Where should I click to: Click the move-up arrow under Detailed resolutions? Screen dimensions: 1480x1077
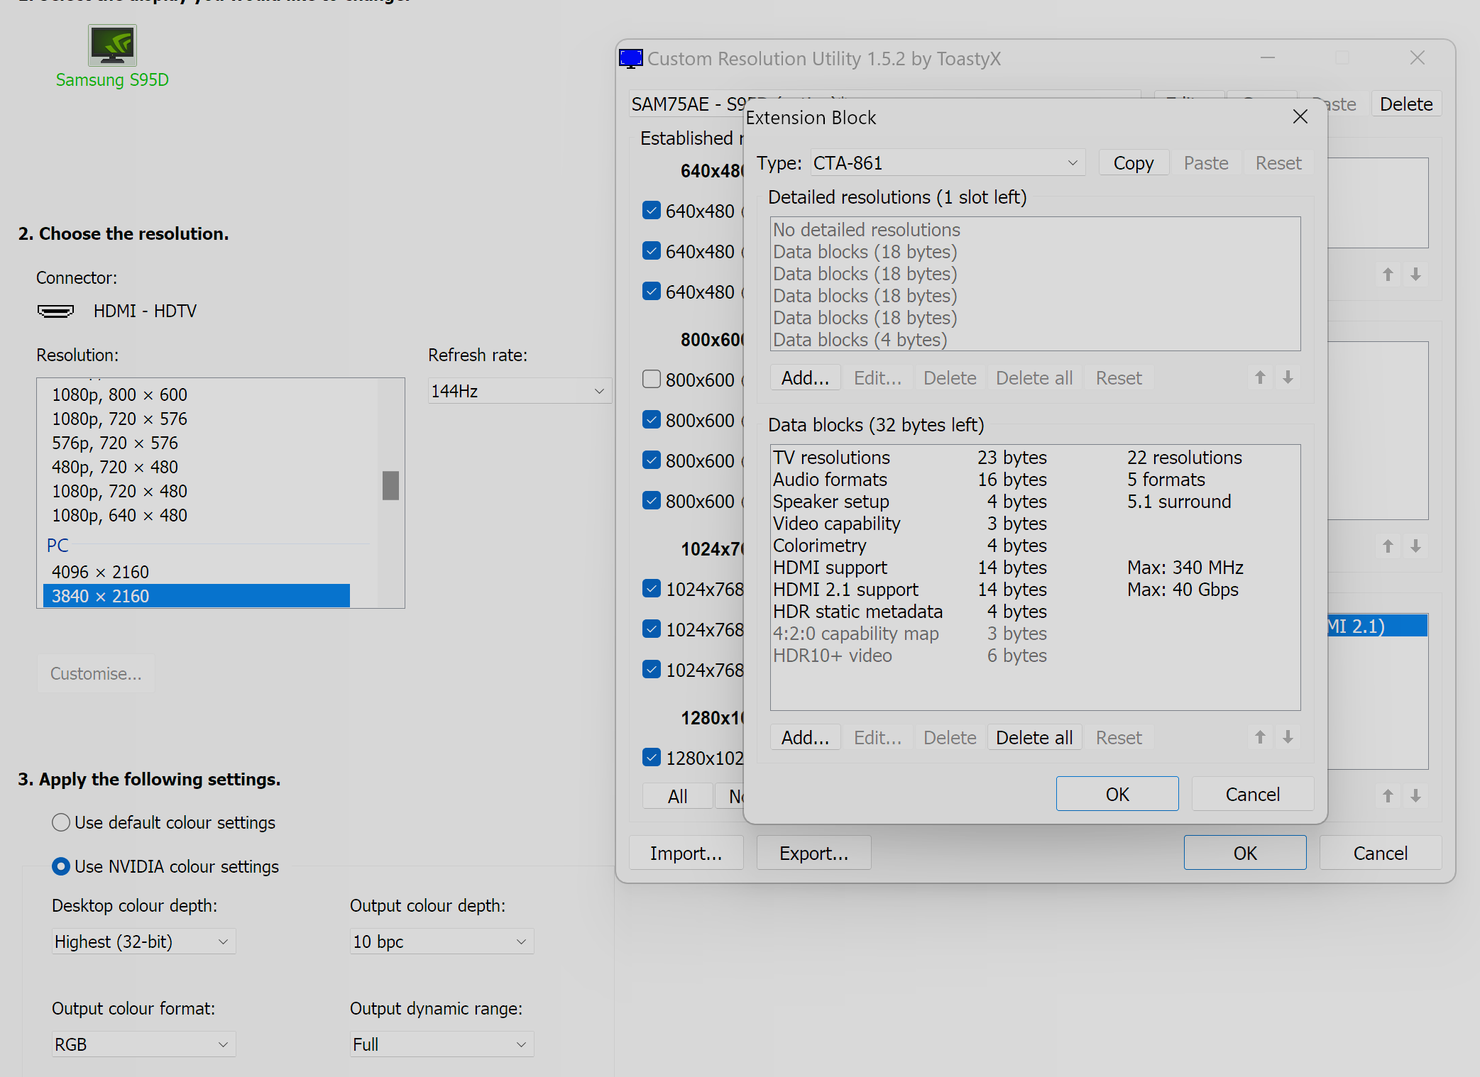[x=1260, y=377]
